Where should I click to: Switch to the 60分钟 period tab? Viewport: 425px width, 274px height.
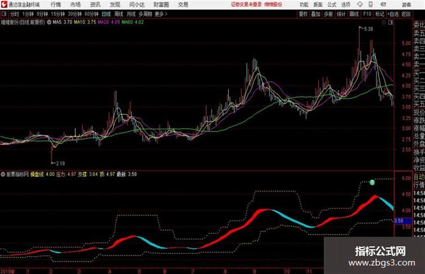(x=91, y=14)
